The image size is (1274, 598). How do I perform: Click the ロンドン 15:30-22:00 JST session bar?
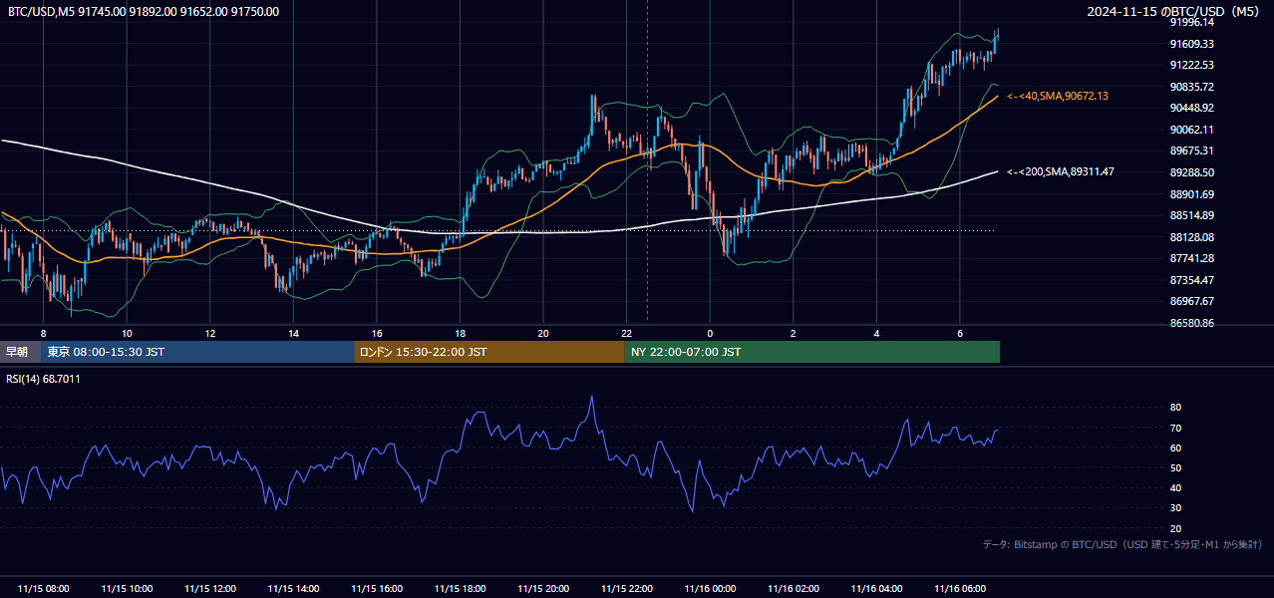click(489, 352)
